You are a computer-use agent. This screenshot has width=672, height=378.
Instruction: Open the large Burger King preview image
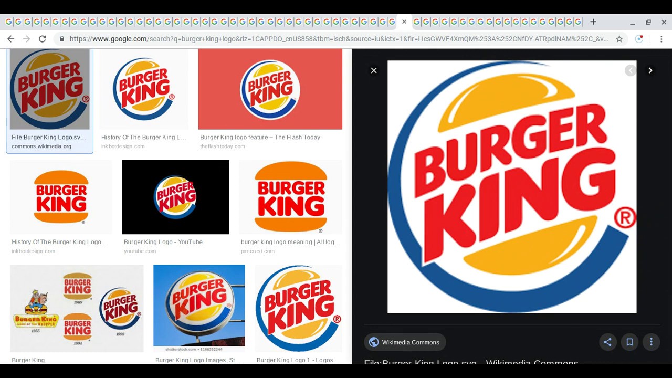click(512, 187)
